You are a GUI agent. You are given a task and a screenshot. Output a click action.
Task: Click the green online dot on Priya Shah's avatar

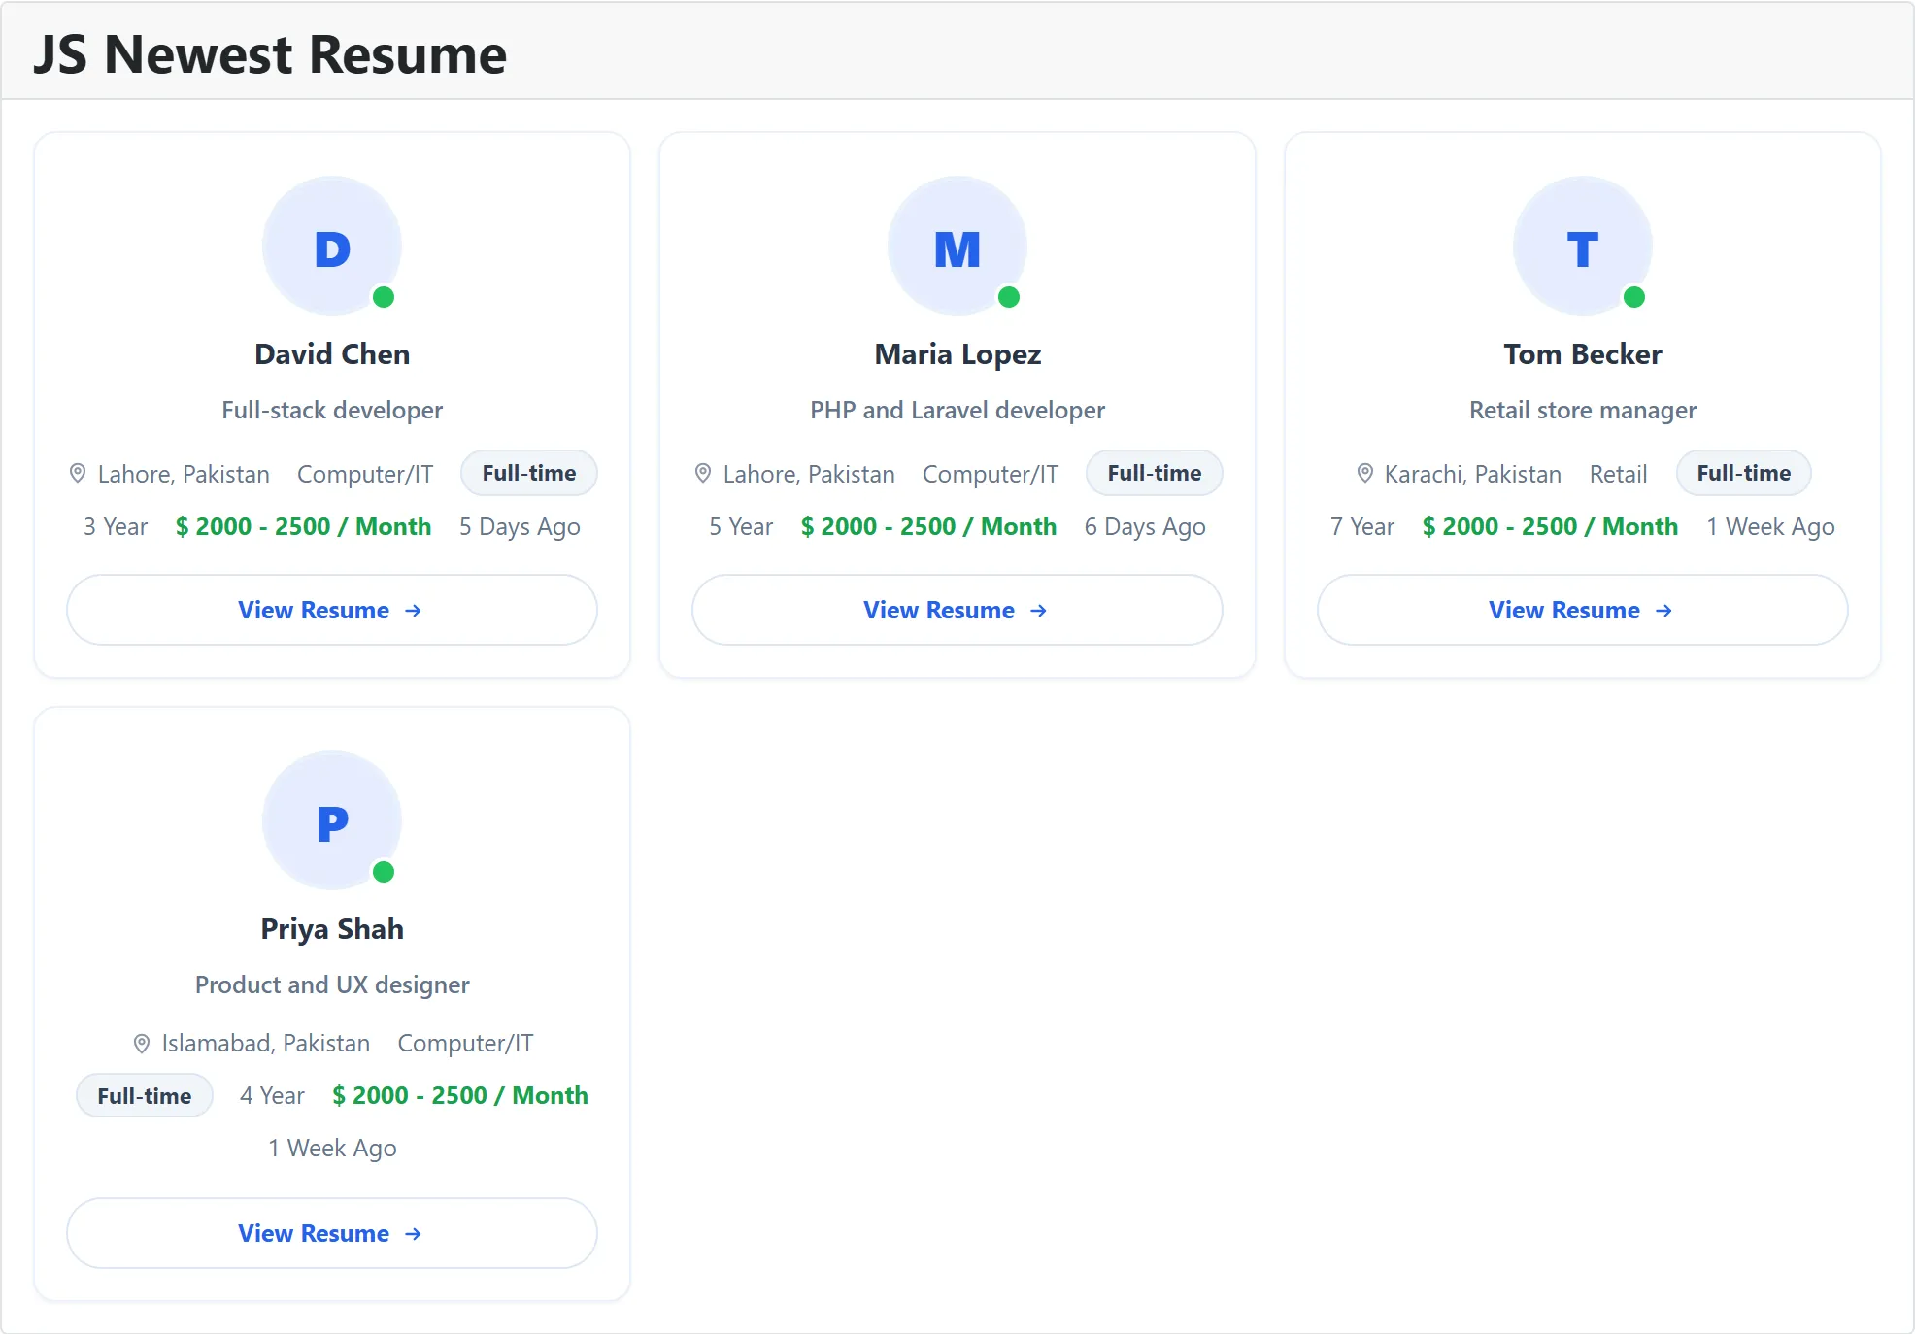(384, 872)
